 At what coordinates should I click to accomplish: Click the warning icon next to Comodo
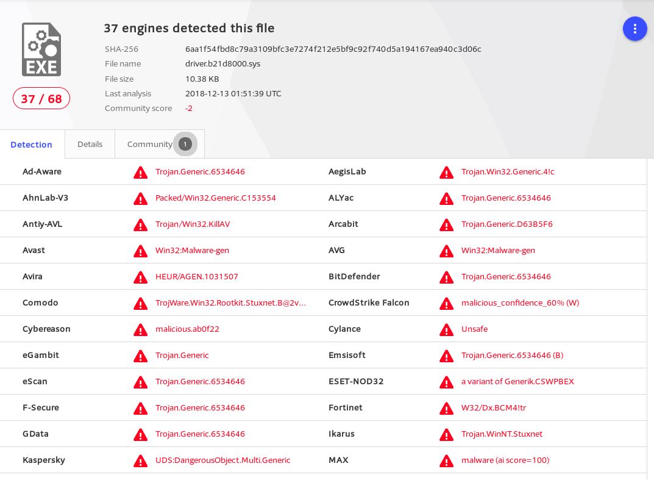tap(140, 304)
